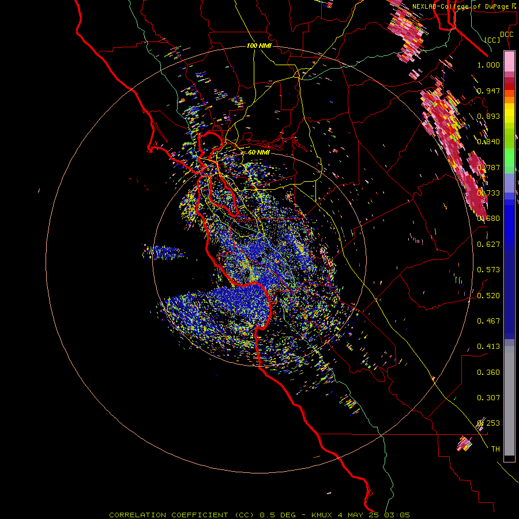Click the "TH" threshold label on legend
The width and height of the screenshot is (519, 519).
(495, 449)
